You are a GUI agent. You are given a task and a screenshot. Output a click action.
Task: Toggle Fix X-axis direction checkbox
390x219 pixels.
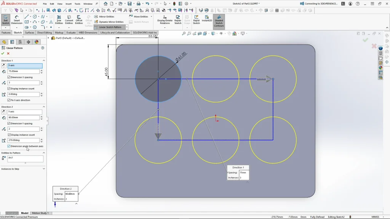pos(9,100)
